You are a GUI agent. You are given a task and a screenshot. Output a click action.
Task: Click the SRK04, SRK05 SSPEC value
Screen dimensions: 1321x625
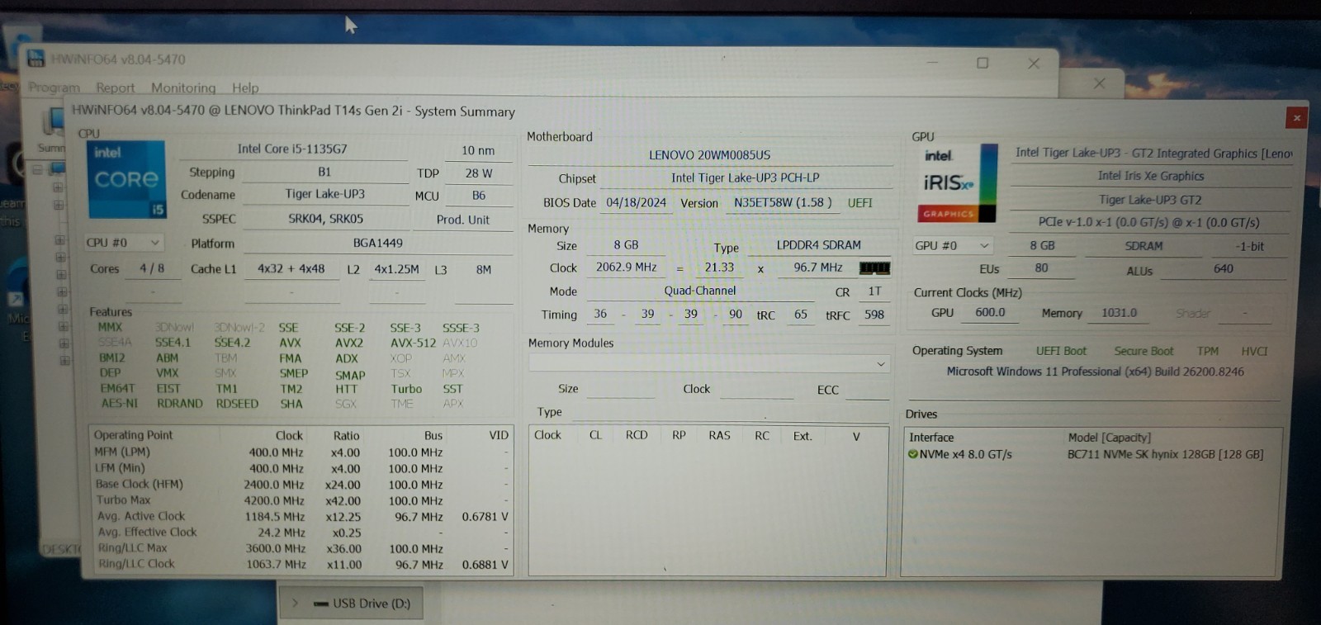[x=325, y=219]
